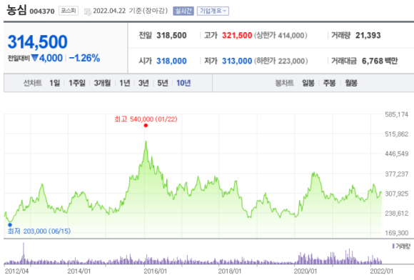Click the 저가 value 313,000

[x=237, y=61]
